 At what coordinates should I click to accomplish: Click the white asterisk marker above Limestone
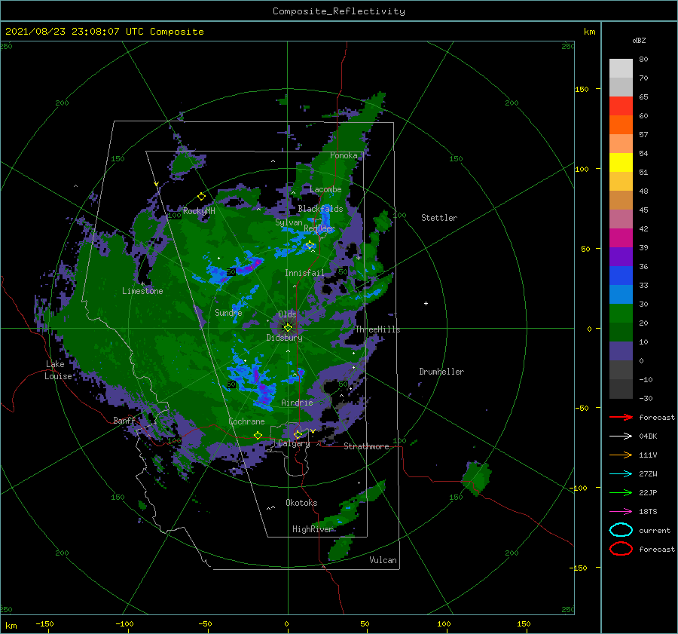pos(142,284)
